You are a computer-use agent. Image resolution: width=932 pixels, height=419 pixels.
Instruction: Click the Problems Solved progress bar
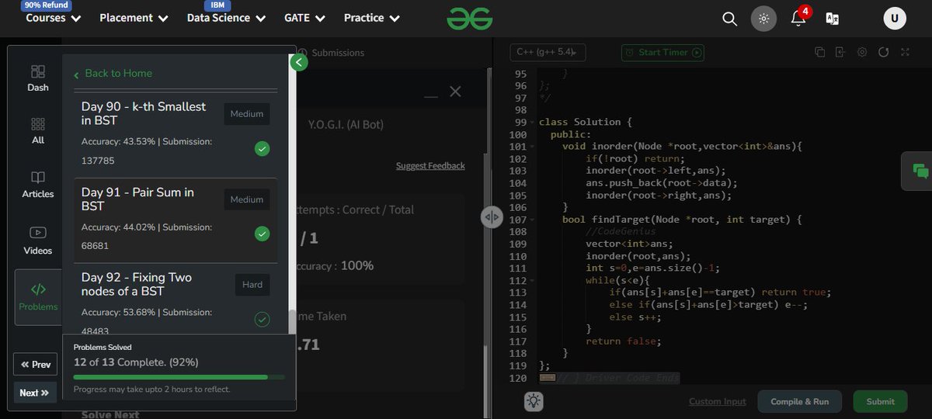[x=179, y=377]
